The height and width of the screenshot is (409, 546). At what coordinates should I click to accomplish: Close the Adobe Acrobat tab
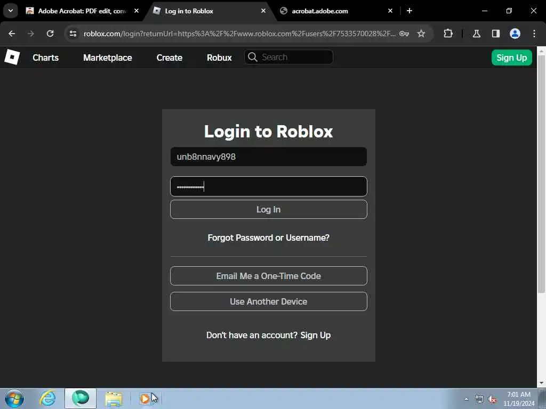coord(136,11)
